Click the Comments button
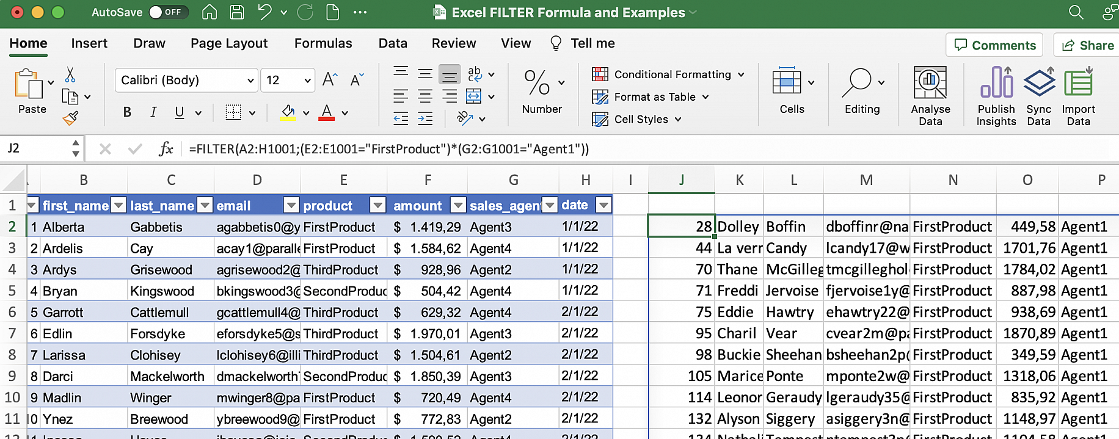 pos(994,45)
